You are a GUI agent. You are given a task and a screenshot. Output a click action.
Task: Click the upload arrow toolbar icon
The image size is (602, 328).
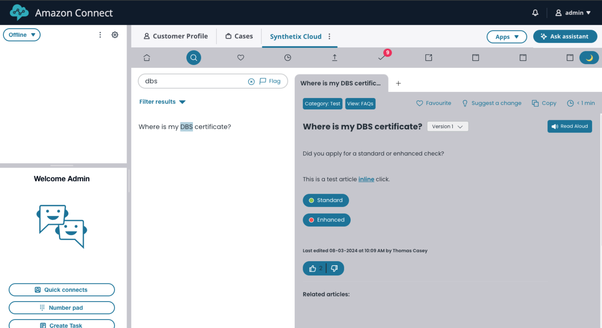pyautogui.click(x=335, y=58)
